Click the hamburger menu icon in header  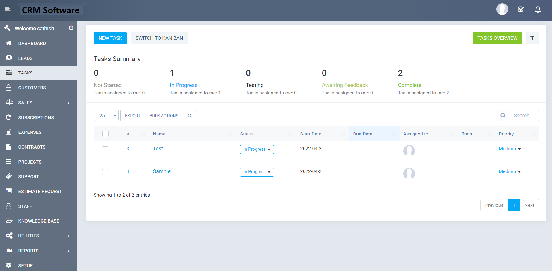8,9
